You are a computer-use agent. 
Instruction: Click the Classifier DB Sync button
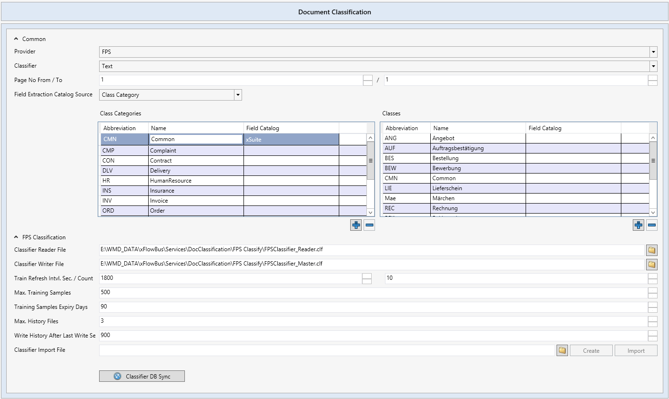tap(142, 376)
